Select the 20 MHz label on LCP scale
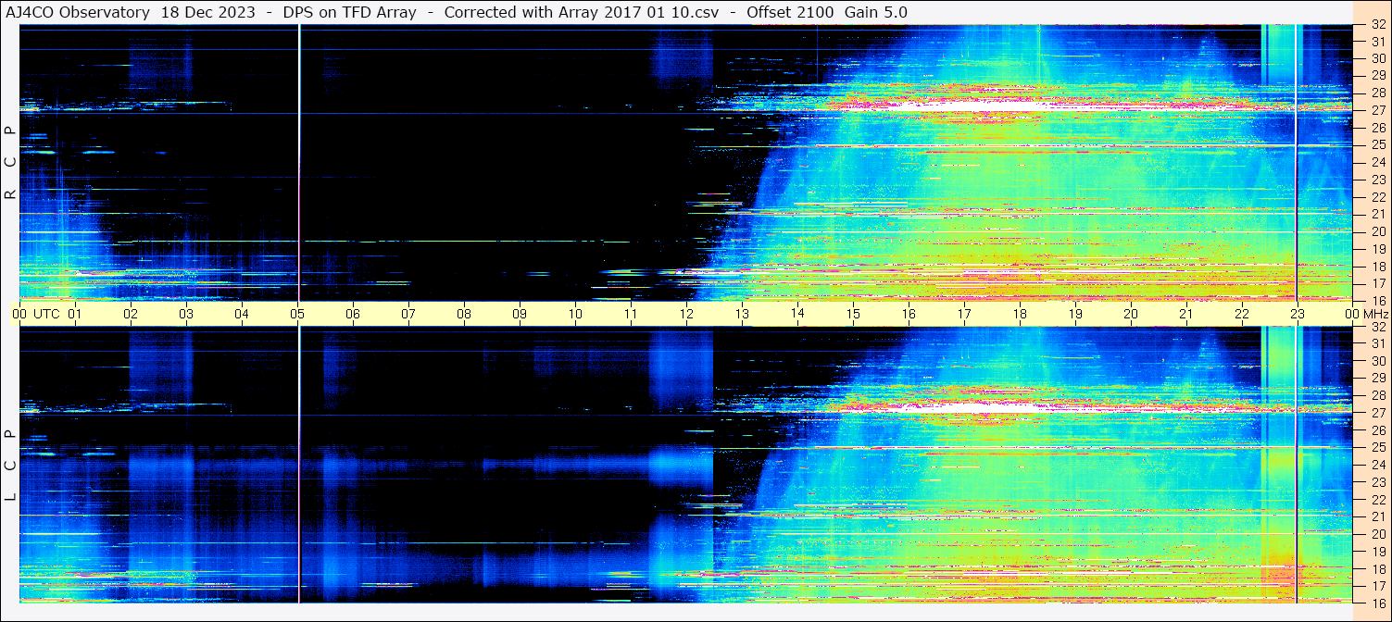 [x=1377, y=533]
